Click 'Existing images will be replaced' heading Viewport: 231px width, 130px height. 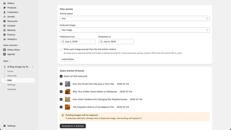click(82, 115)
